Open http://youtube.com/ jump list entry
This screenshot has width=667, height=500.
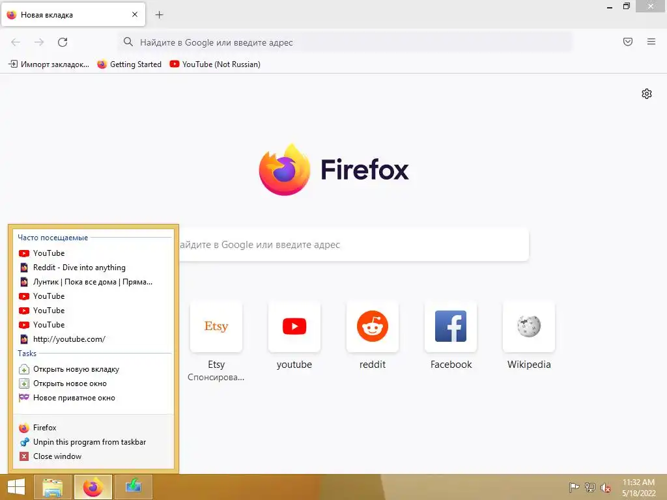coord(93,339)
